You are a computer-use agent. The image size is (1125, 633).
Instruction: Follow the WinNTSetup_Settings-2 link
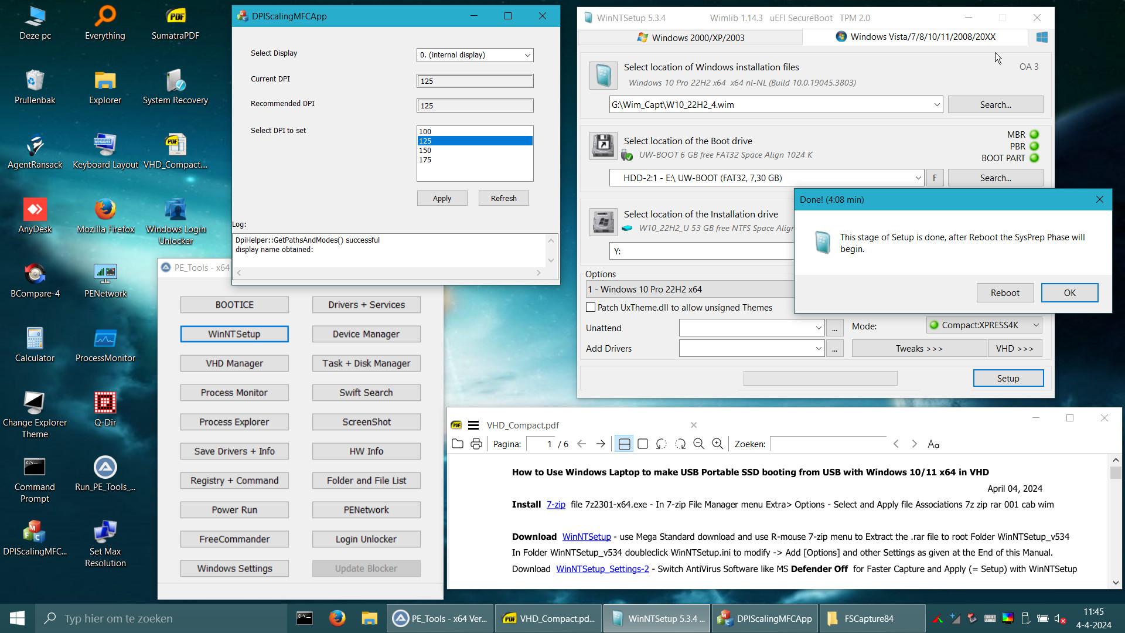coord(602,569)
